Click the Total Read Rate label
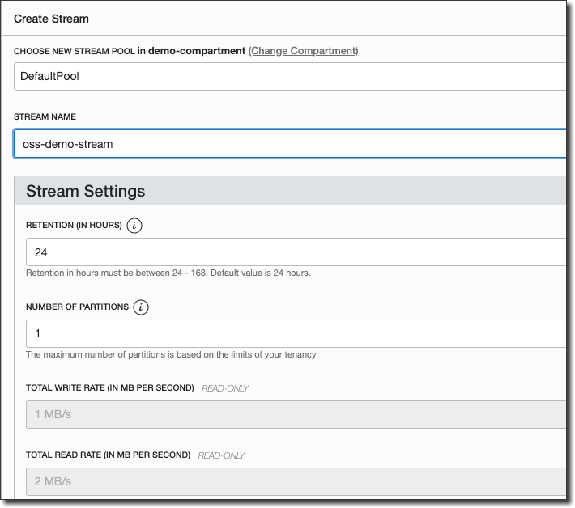The width and height of the screenshot is (575, 508). tap(108, 455)
